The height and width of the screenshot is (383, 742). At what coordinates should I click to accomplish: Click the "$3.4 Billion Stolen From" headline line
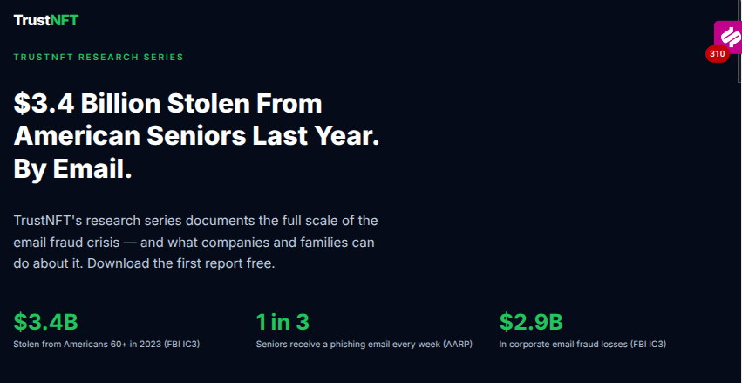point(168,104)
